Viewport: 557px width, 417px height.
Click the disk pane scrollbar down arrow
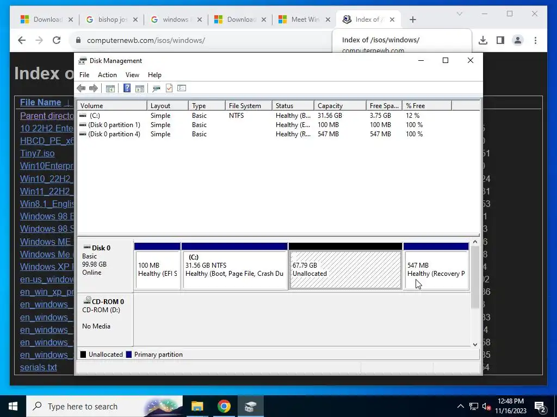pyautogui.click(x=475, y=344)
